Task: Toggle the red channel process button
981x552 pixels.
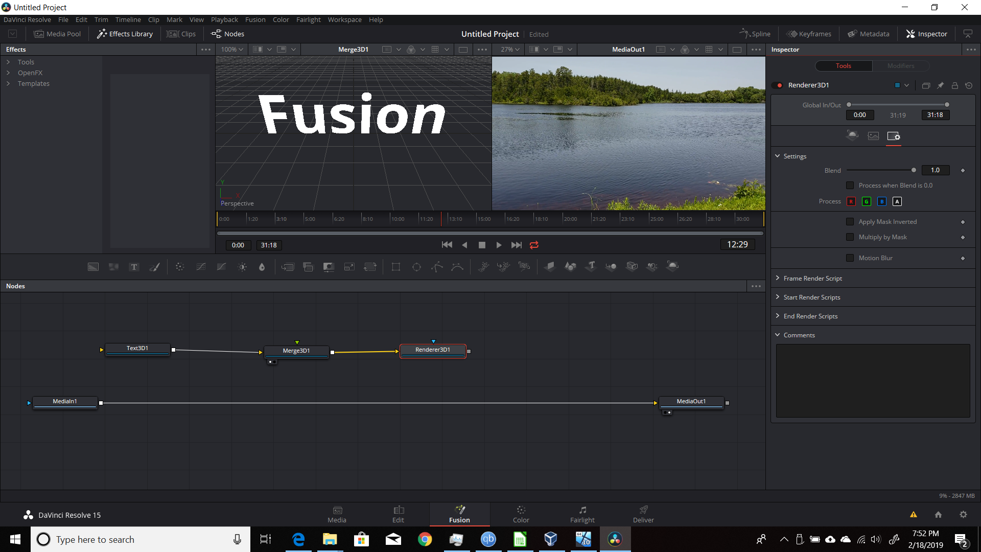Action: pyautogui.click(x=851, y=201)
